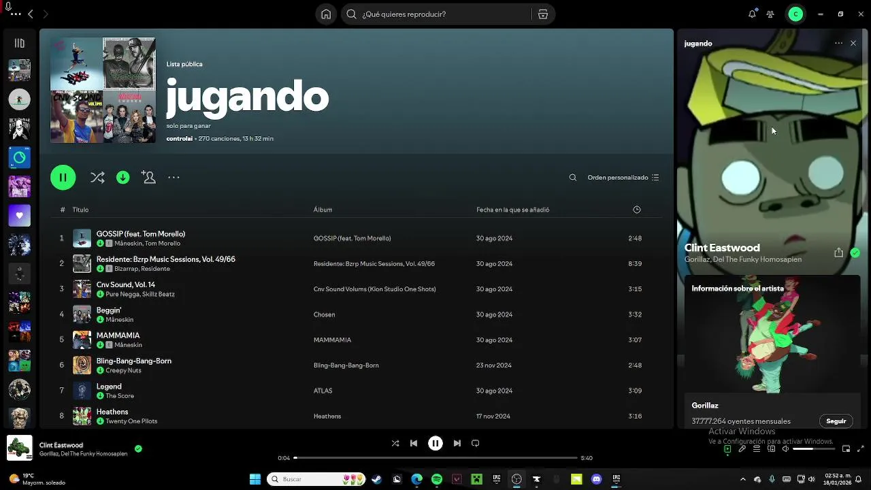
Task: Go back with the left arrow
Action: tap(30, 14)
